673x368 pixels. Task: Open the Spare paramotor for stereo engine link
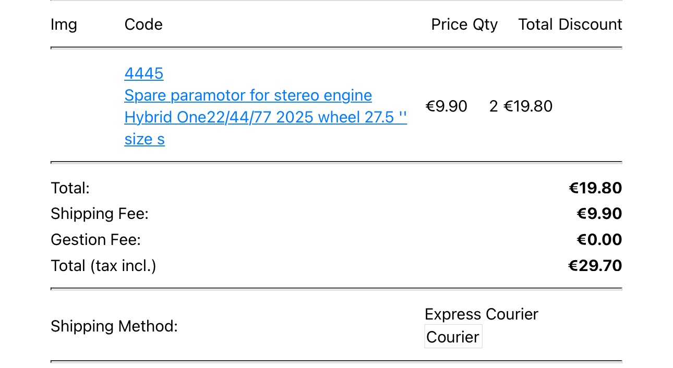pyautogui.click(x=248, y=96)
